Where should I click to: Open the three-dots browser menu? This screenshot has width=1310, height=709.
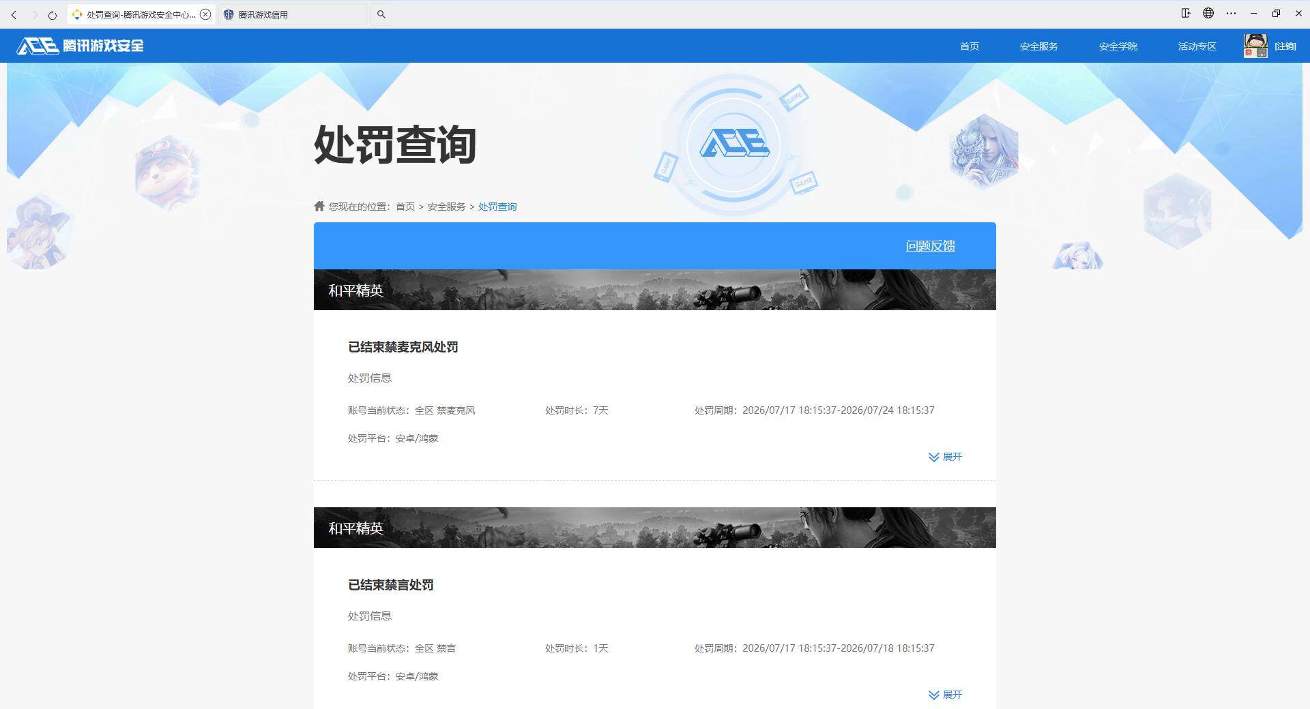tap(1231, 13)
